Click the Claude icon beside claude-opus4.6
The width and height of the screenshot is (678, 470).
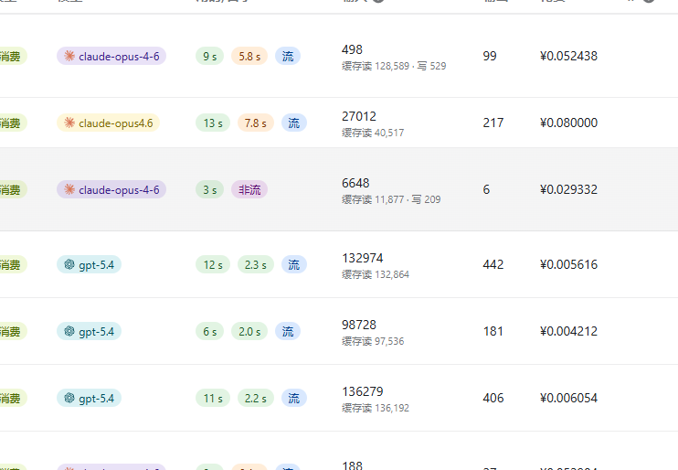(69, 123)
